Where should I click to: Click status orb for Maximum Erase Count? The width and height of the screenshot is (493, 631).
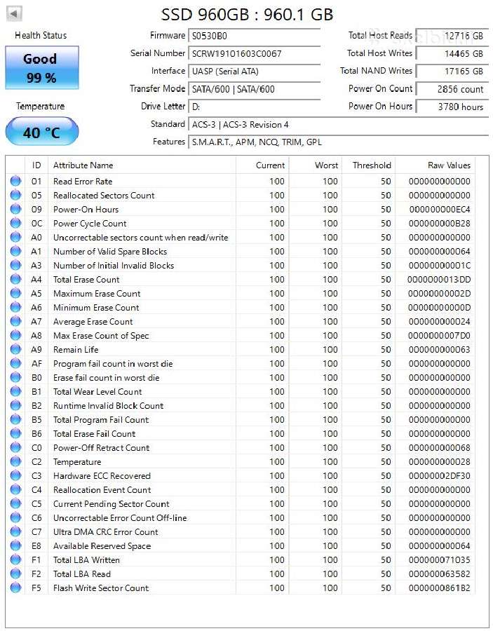(x=15, y=293)
